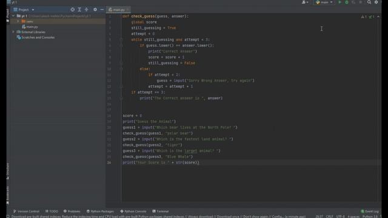Open the Problems tool window
The image size is (388, 218).
coord(72,211)
